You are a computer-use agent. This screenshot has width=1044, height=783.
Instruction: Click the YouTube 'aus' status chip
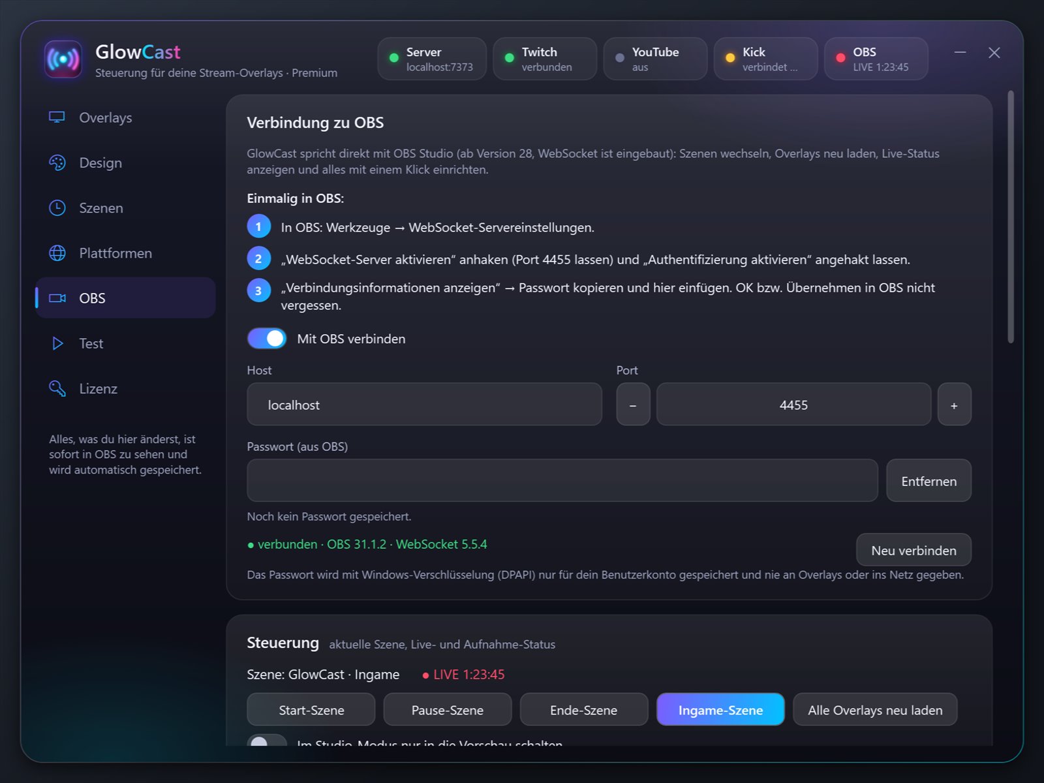click(x=655, y=59)
